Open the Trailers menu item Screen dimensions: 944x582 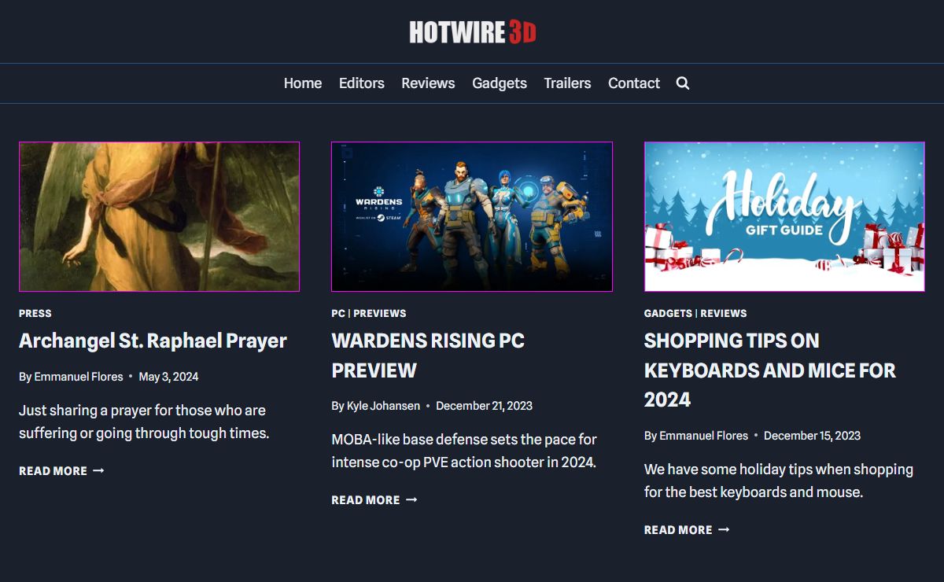567,83
